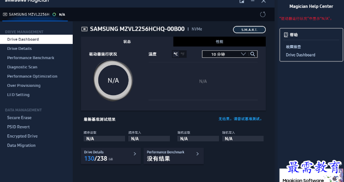Click the temperature search magnifier icon
The width and height of the screenshot is (344, 182).
click(x=253, y=54)
